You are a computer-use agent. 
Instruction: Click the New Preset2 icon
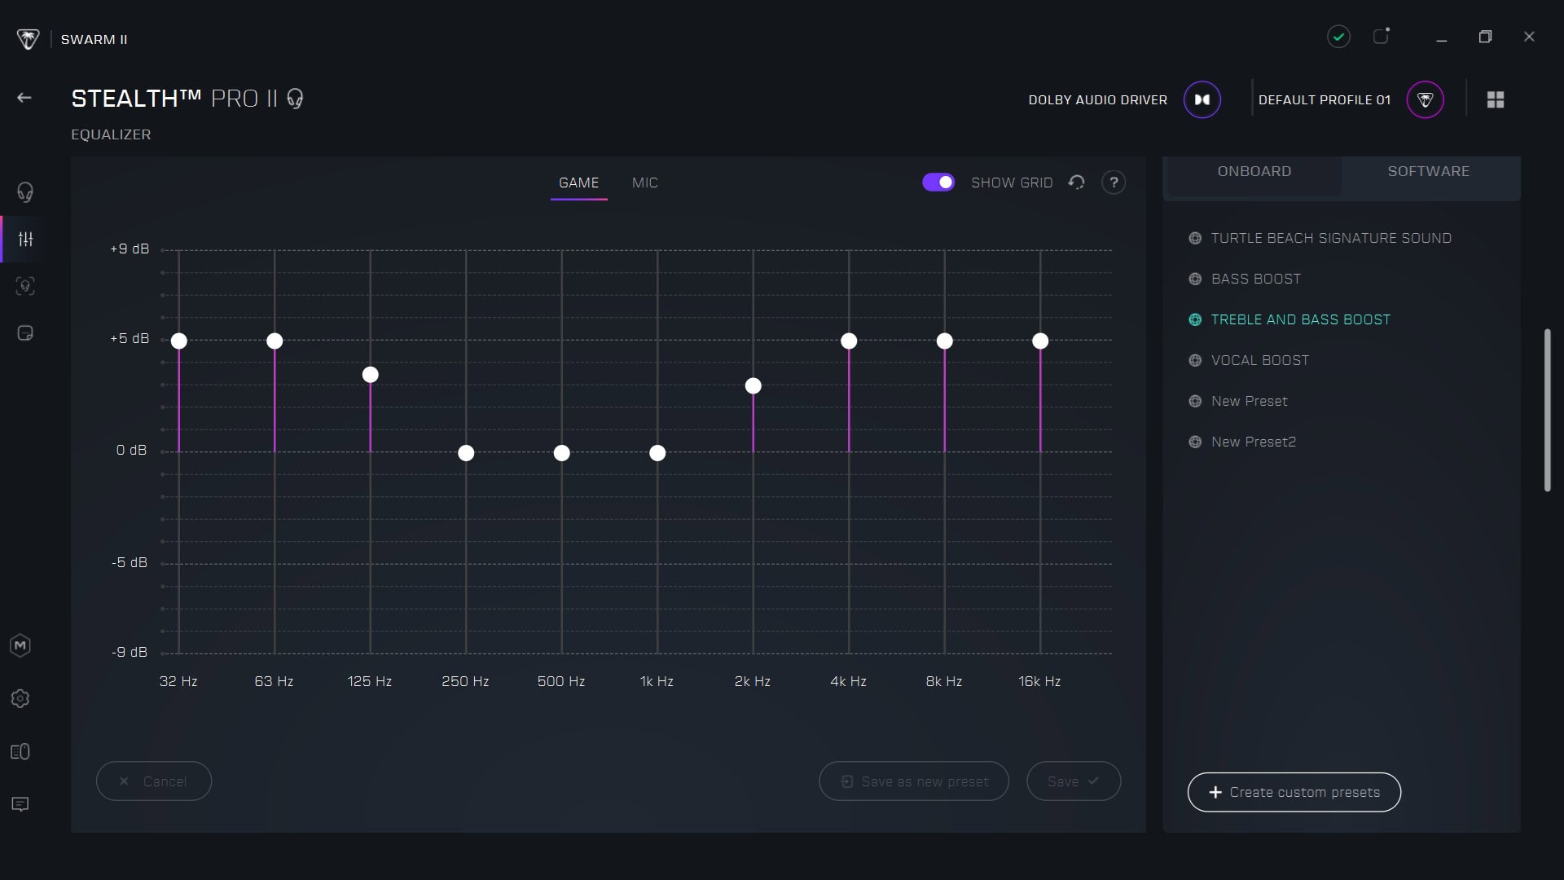click(1195, 442)
